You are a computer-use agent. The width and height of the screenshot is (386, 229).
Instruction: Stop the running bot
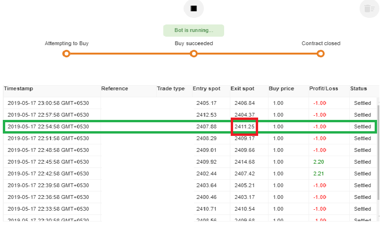point(193,8)
